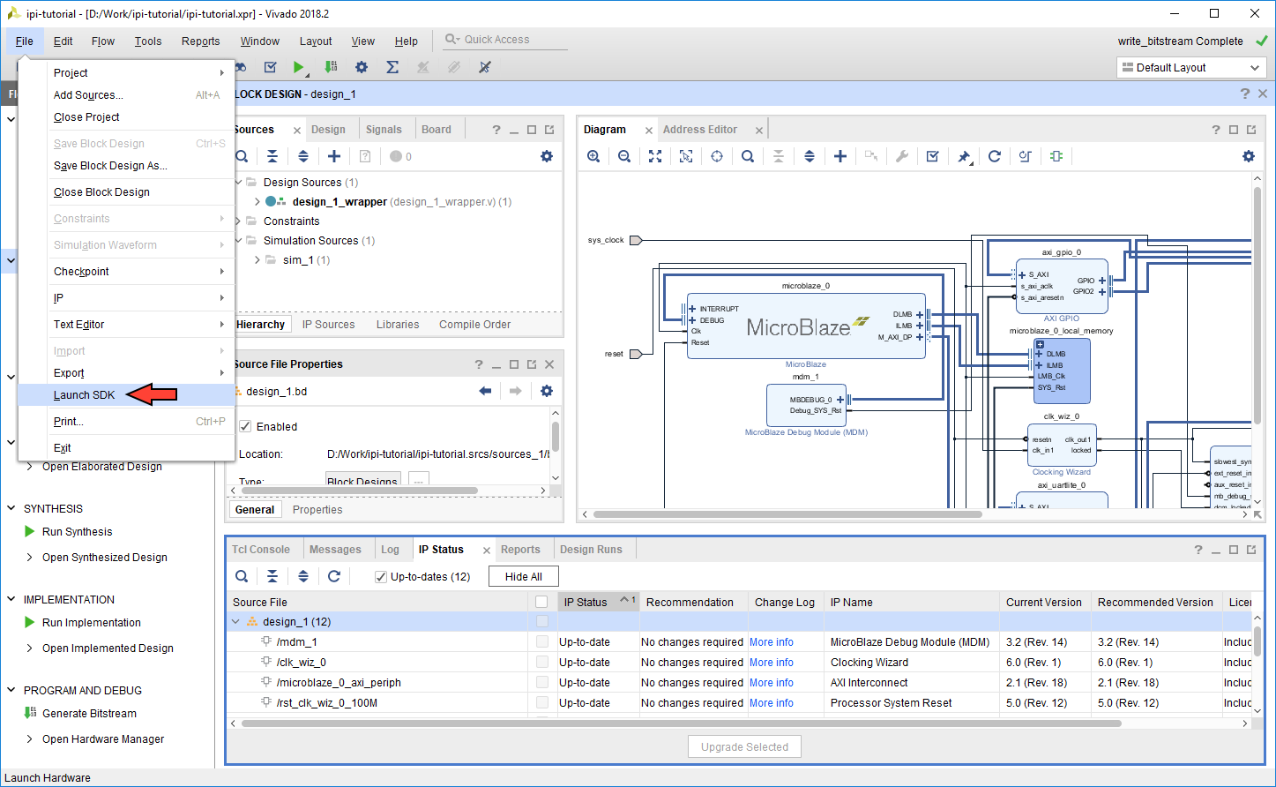The width and height of the screenshot is (1276, 787).
Task: Toggle the Up-to-dates (12) filter checkbox
Action: 381,577
